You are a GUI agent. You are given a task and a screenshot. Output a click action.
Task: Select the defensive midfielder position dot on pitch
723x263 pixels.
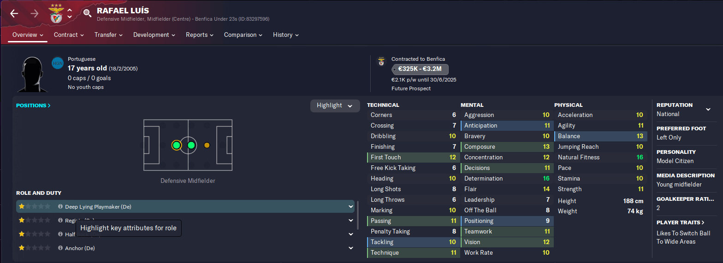click(x=177, y=145)
